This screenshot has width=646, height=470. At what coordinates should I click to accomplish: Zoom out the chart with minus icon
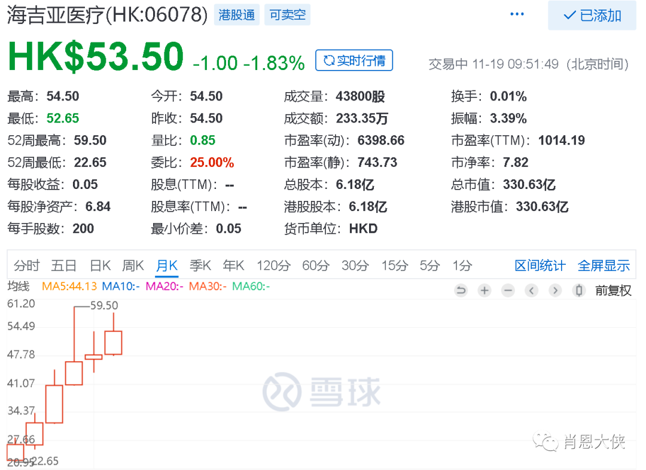click(508, 291)
